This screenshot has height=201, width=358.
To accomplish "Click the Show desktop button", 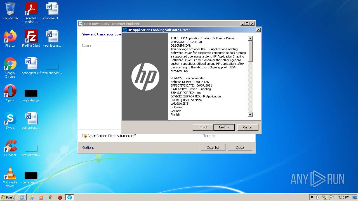I will point(355,197).
